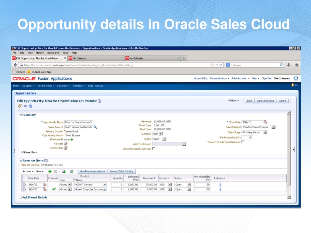Close the Edit Opportunity browser tab
Screen dimensions: 311x233
click(65, 58)
